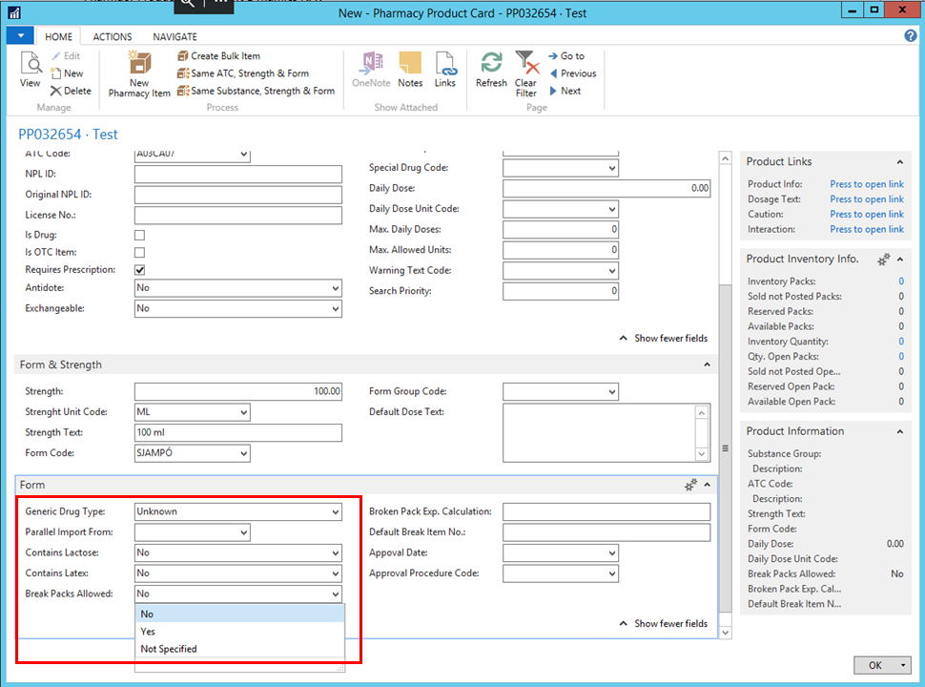Open the help question mark icon
925x687 pixels.
(910, 36)
